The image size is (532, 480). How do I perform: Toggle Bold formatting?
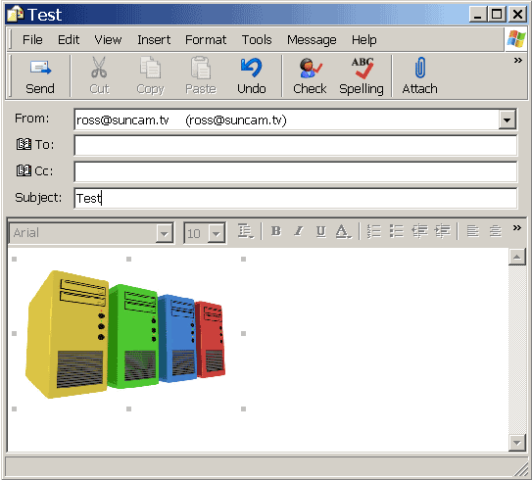point(276,231)
